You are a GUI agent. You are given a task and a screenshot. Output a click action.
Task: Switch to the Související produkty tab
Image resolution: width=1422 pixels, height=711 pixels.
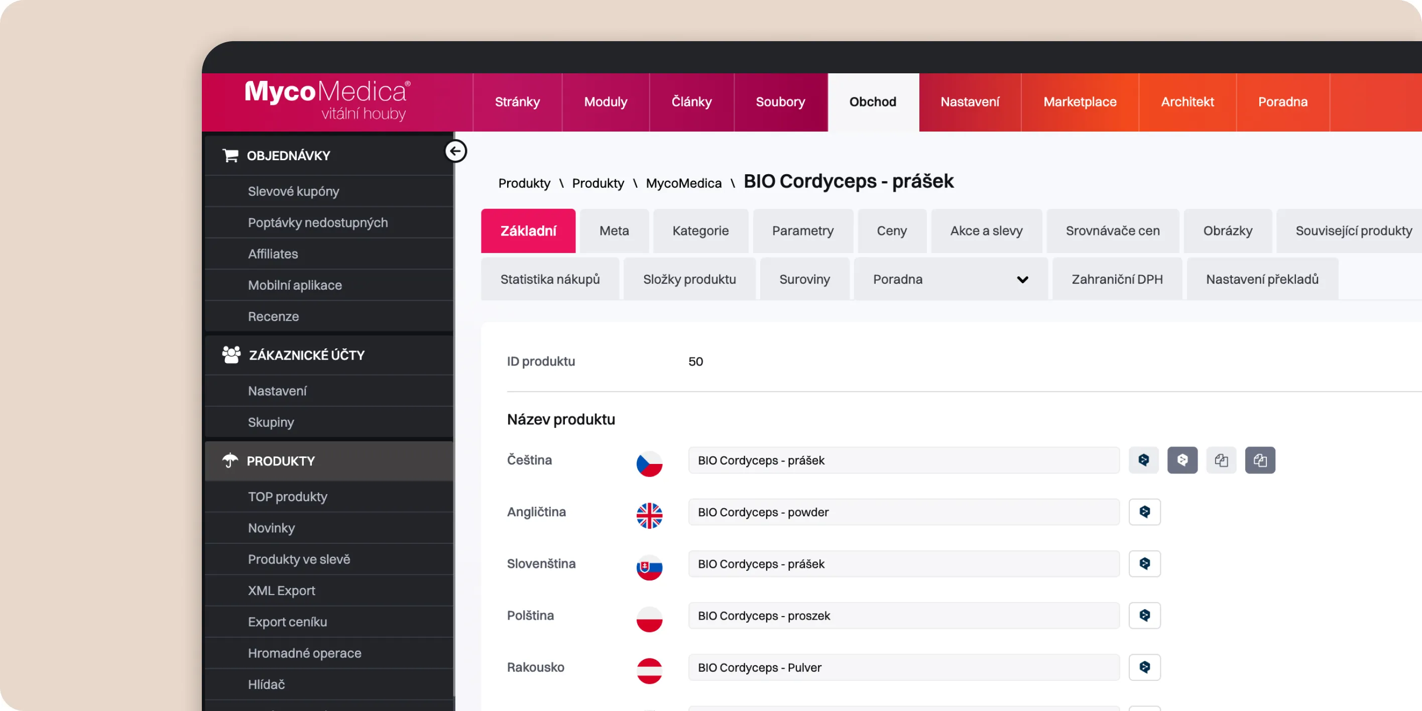click(1349, 231)
